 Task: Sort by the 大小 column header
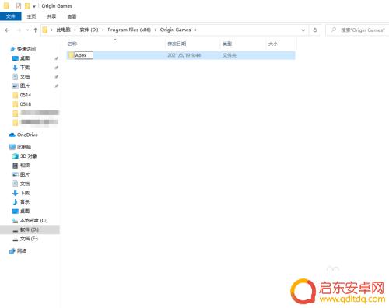pyautogui.click(x=273, y=44)
